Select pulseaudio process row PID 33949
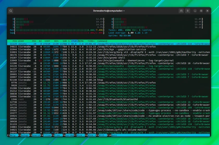This screenshot has width=219, height=145. [108, 61]
